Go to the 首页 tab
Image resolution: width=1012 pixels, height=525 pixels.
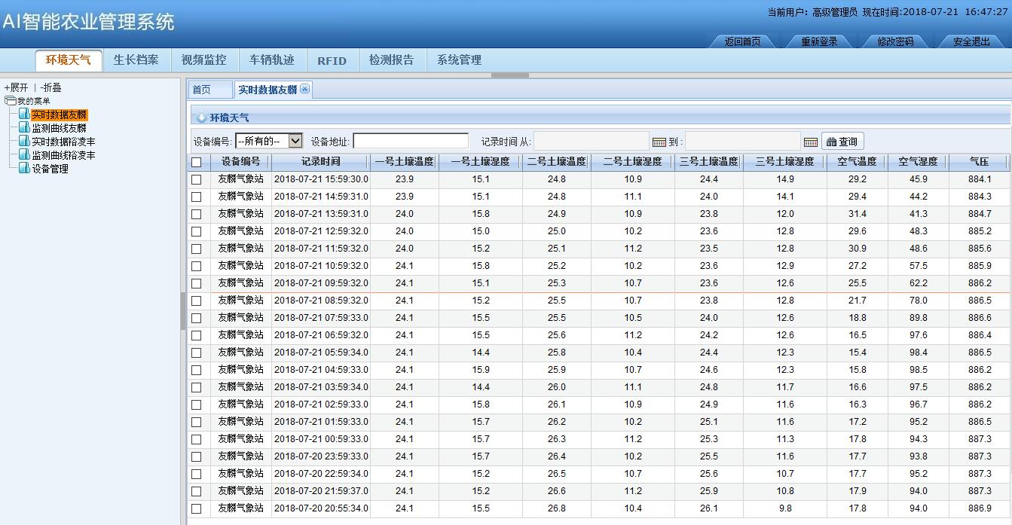tap(202, 90)
